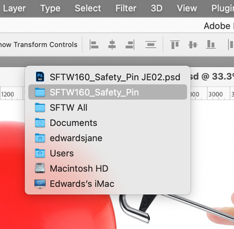Choose the SFTW160_Safety_Pin folder entry
This screenshot has width=234, height=229.
click(108, 92)
